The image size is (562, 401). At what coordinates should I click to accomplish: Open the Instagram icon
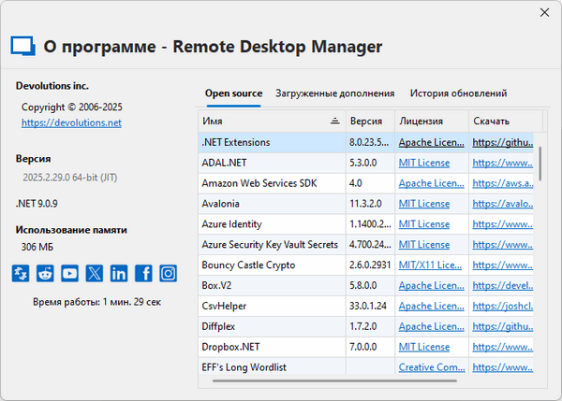coord(168,273)
